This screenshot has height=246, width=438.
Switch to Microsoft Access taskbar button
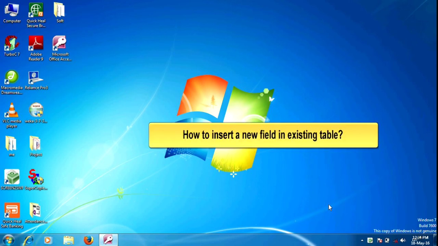click(x=108, y=240)
